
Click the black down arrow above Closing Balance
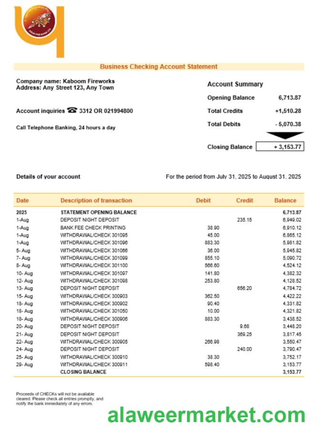tap(284, 136)
